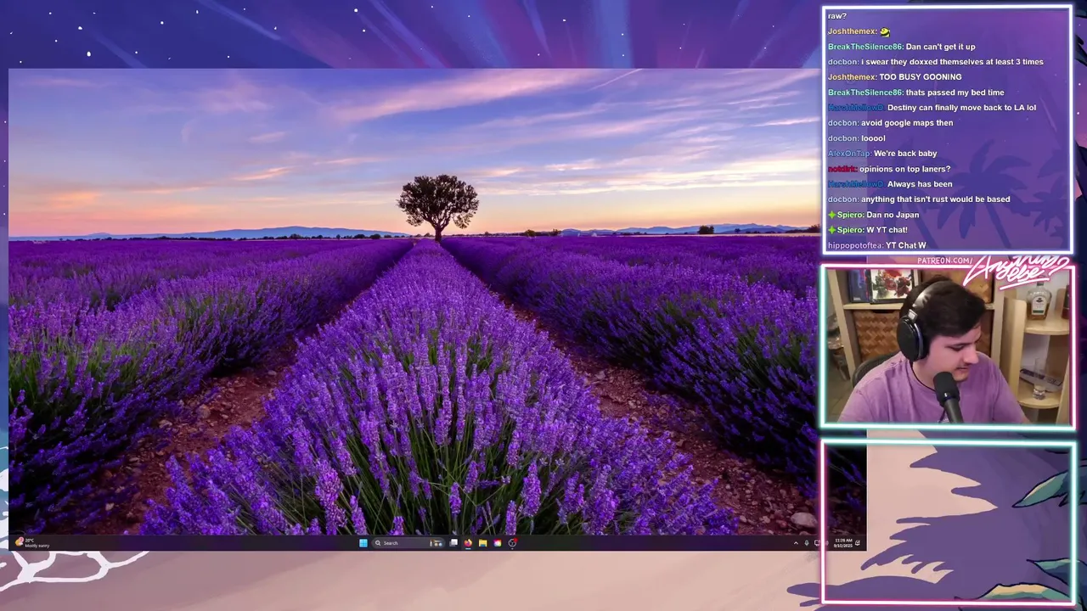
Task: Click the webcam feed thumbnail
Action: coord(947,346)
